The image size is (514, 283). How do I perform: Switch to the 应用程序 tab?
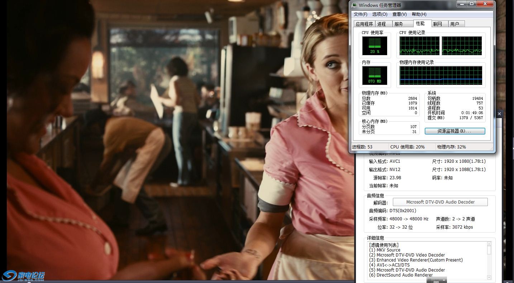pos(364,24)
